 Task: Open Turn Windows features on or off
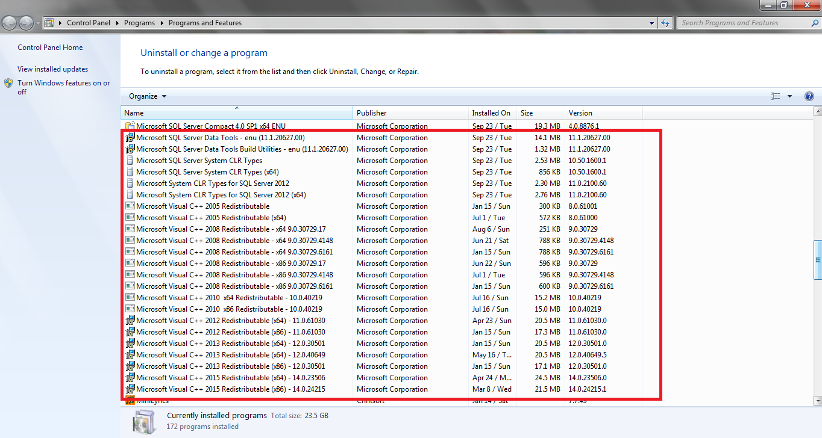64,87
